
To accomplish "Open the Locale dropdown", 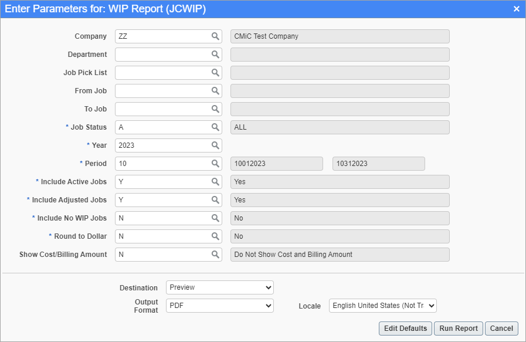I will click(x=383, y=306).
